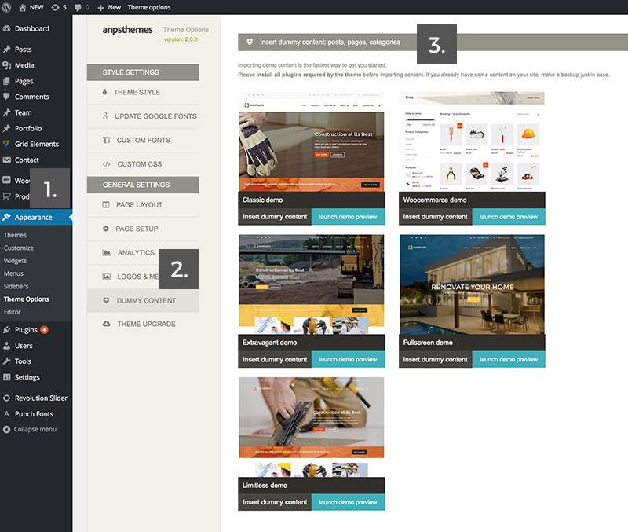Click the Grid Elements colorful icon
Viewport: 628px width, 532px height.
coord(6,144)
